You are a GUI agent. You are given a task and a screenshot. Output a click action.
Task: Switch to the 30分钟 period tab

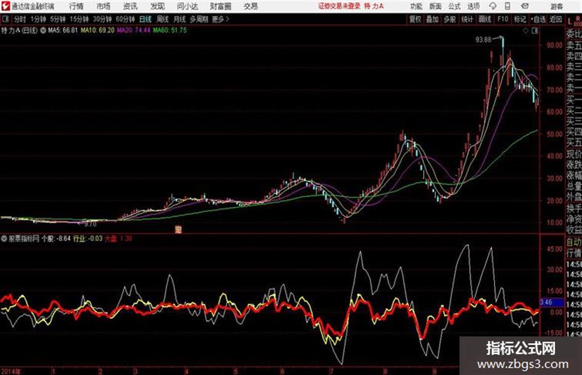pyautogui.click(x=102, y=19)
